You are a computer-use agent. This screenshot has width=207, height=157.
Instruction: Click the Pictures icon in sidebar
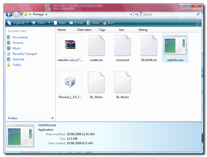pos(9,43)
